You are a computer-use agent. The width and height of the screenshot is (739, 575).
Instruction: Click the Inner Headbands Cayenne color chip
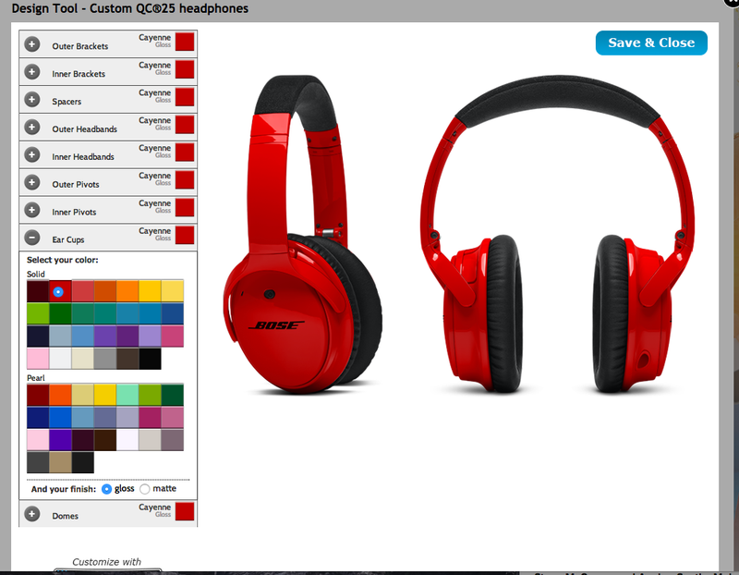[185, 153]
